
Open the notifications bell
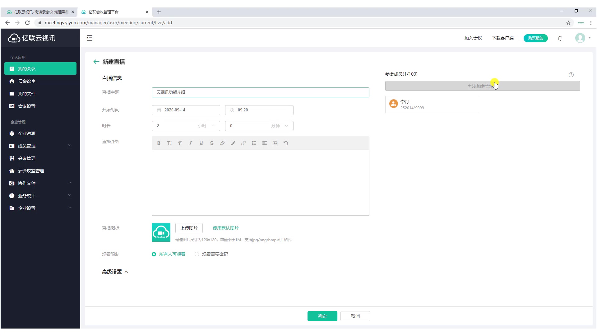pos(560,38)
